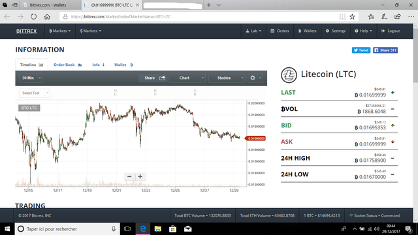Click the LAST price value 0.01699999

point(370,95)
